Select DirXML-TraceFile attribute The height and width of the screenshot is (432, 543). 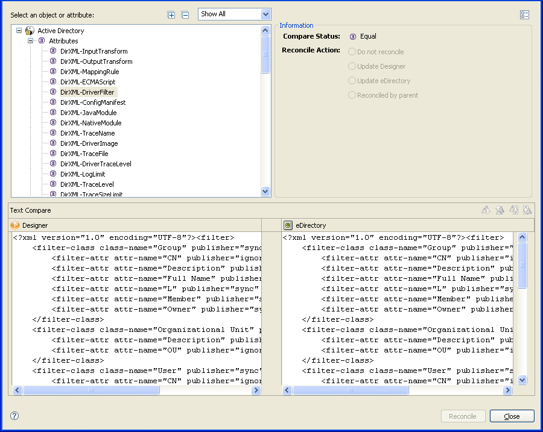84,154
